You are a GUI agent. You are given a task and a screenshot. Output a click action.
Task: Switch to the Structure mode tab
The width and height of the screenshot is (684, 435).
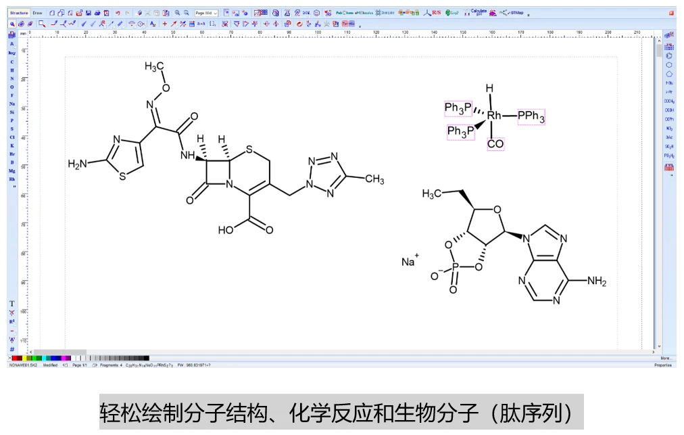(x=19, y=13)
